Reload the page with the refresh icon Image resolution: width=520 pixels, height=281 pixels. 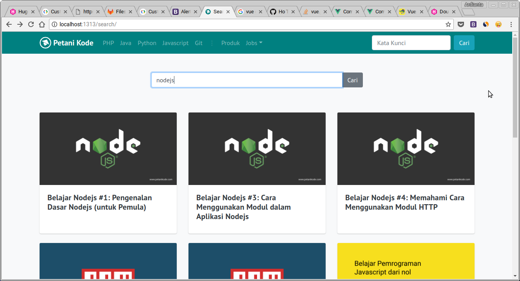tap(31, 24)
